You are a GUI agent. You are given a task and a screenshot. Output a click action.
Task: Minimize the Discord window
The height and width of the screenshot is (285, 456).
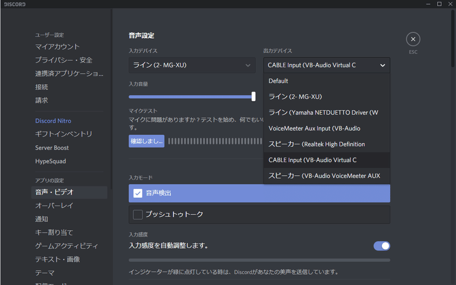[428, 4]
